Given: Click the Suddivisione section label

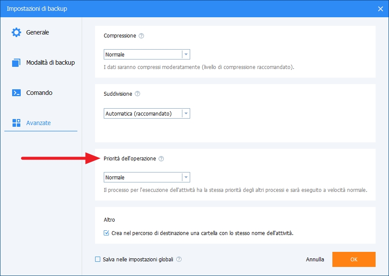Looking at the screenshot, I should pyautogui.click(x=118, y=94).
